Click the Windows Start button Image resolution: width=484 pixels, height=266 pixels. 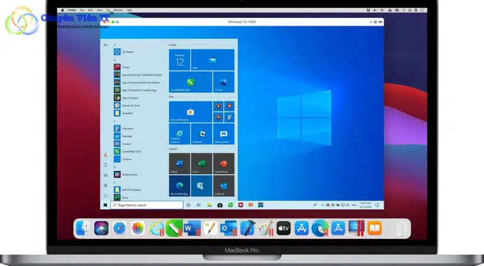click(106, 205)
